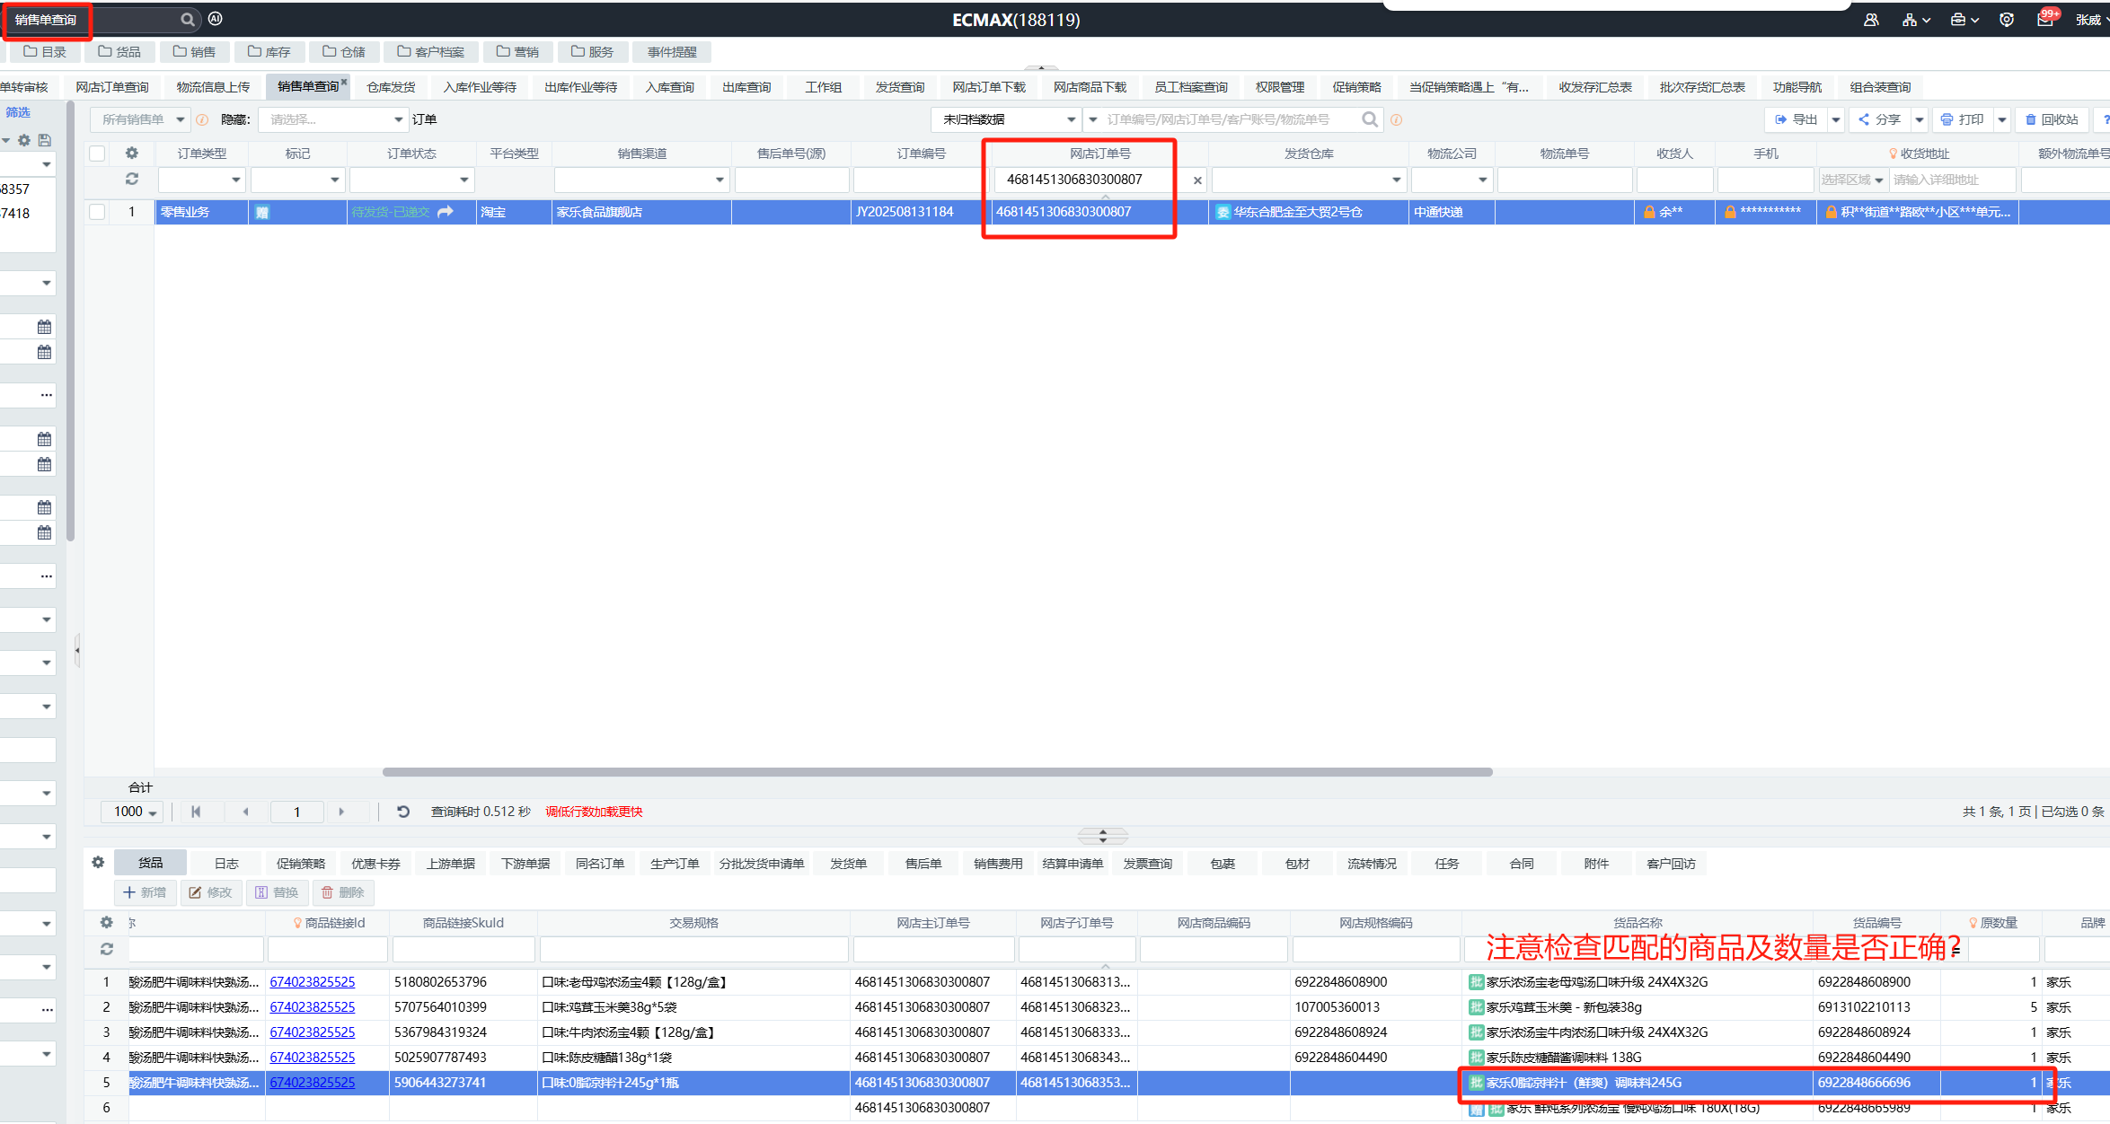2110x1124 pixels.
Task: Click the horizontal scrollbar of the order grid
Action: [x=937, y=772]
